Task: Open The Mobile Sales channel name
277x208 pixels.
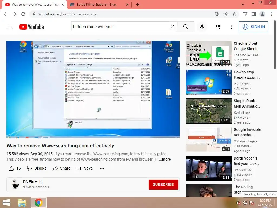Action: click(247, 55)
